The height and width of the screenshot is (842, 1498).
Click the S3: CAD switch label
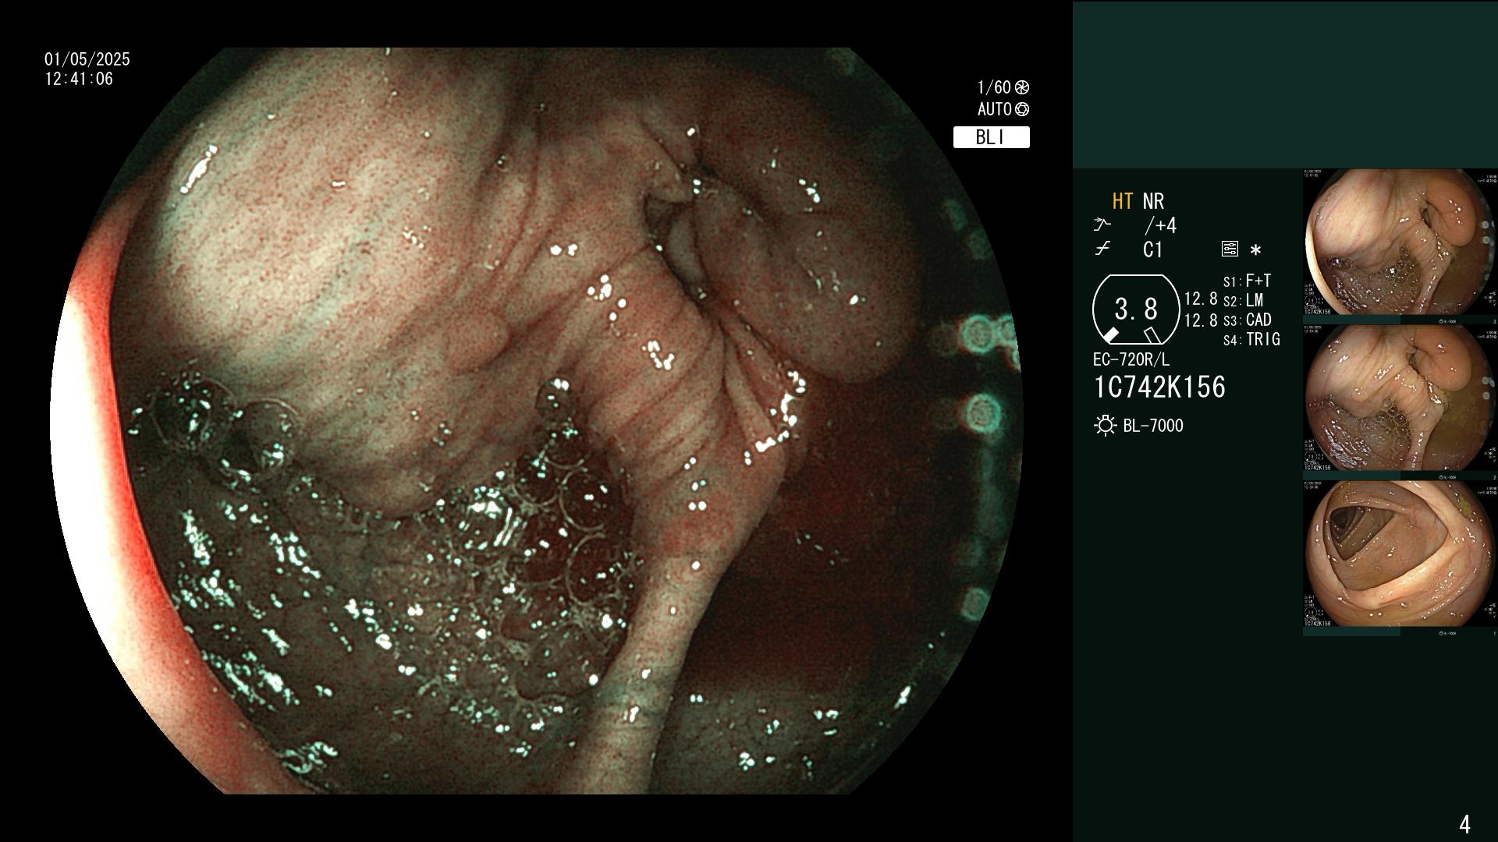point(1247,320)
